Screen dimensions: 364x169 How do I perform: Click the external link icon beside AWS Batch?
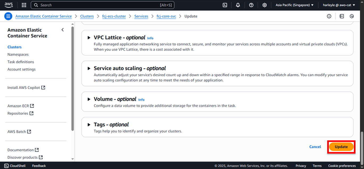29,131
